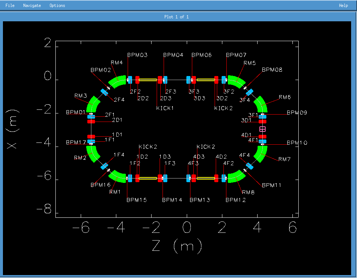
Task: Open the File menu
Action: [10, 6]
